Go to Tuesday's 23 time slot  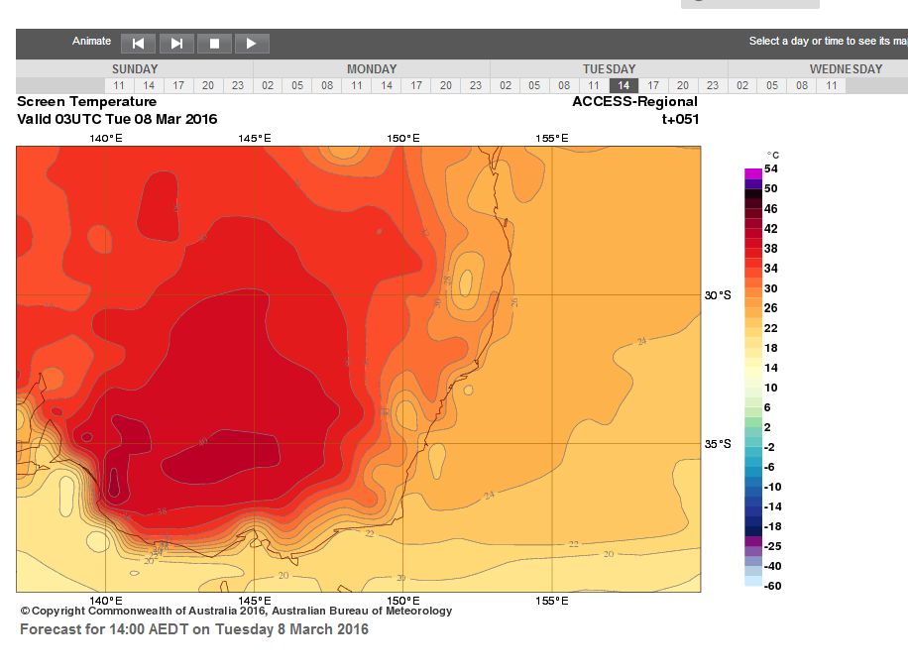coord(713,85)
